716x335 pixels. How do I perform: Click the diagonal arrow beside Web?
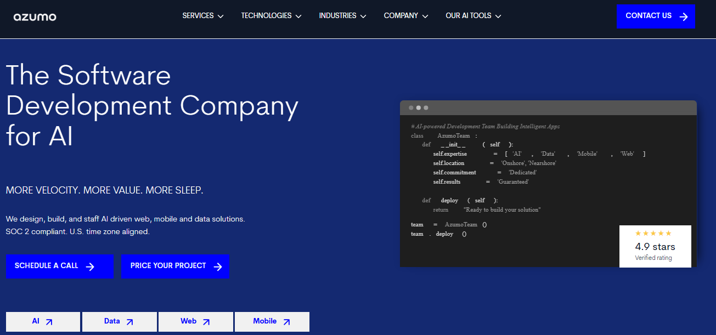(x=206, y=322)
